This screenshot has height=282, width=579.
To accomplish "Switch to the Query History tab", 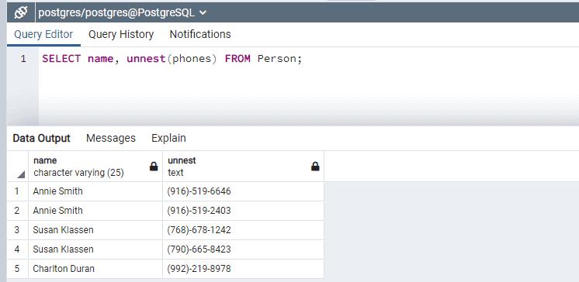I will coord(121,34).
